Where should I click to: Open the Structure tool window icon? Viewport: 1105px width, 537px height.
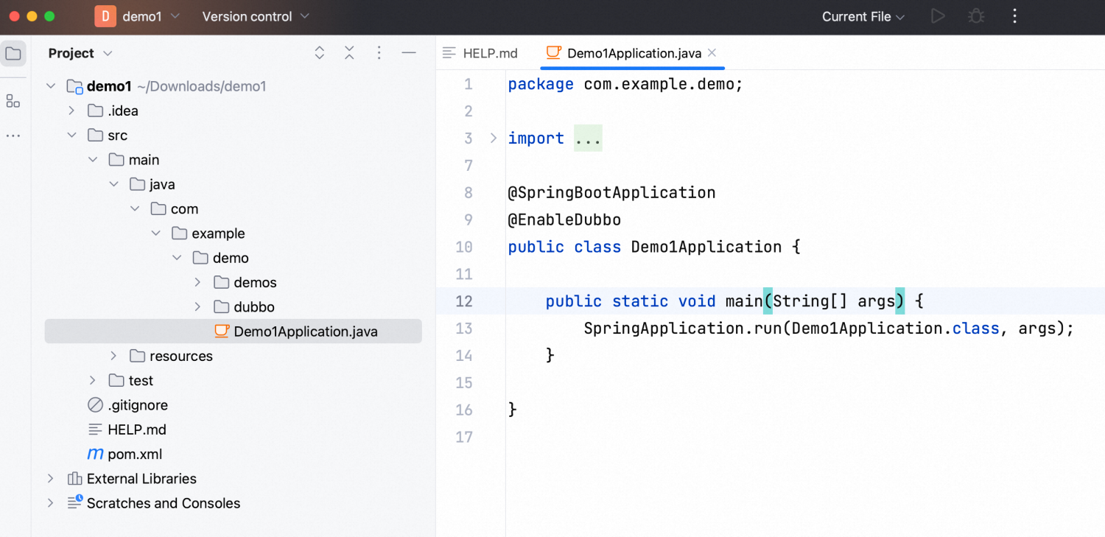13,102
